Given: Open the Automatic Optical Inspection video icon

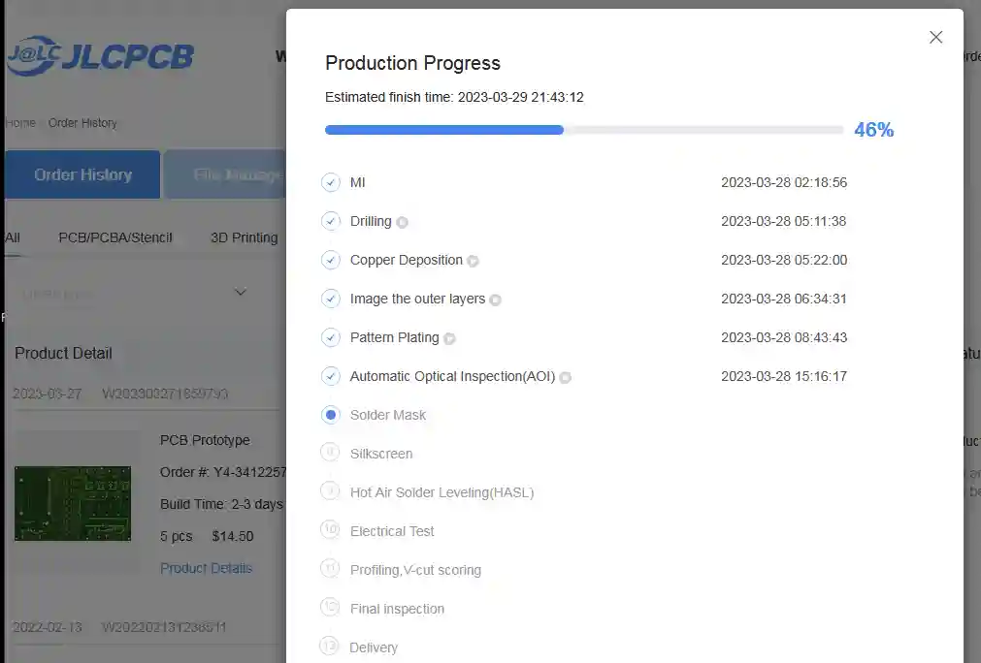Looking at the screenshot, I should 565,377.
